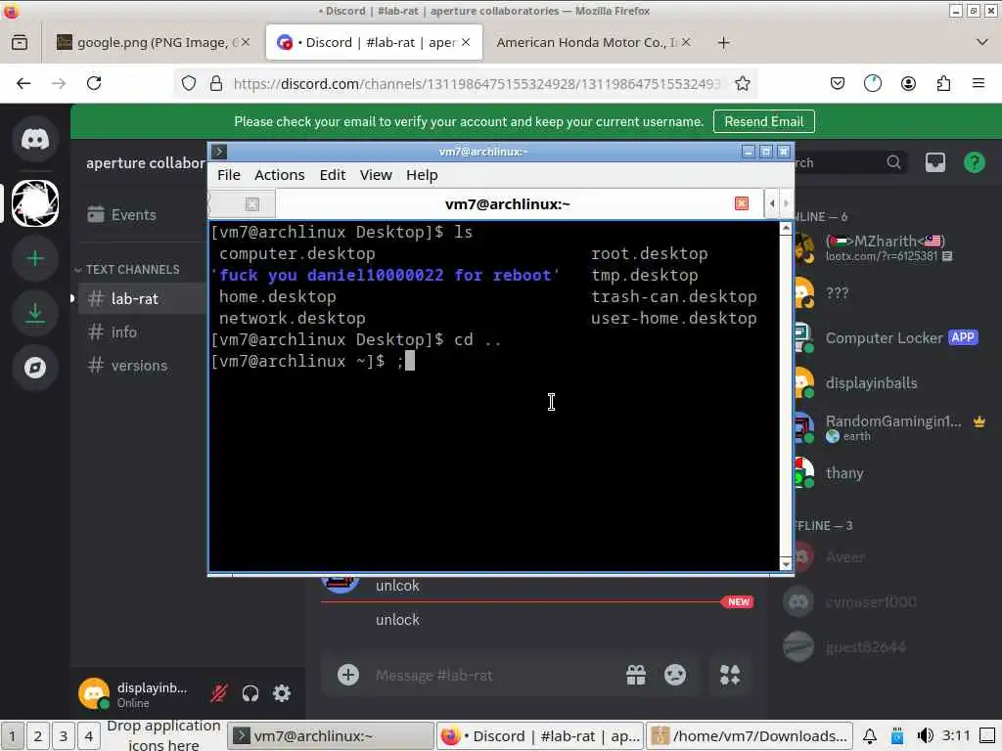The image size is (1002, 751).
Task: Click the terminal tab scroll left arrow
Action: tap(772, 203)
